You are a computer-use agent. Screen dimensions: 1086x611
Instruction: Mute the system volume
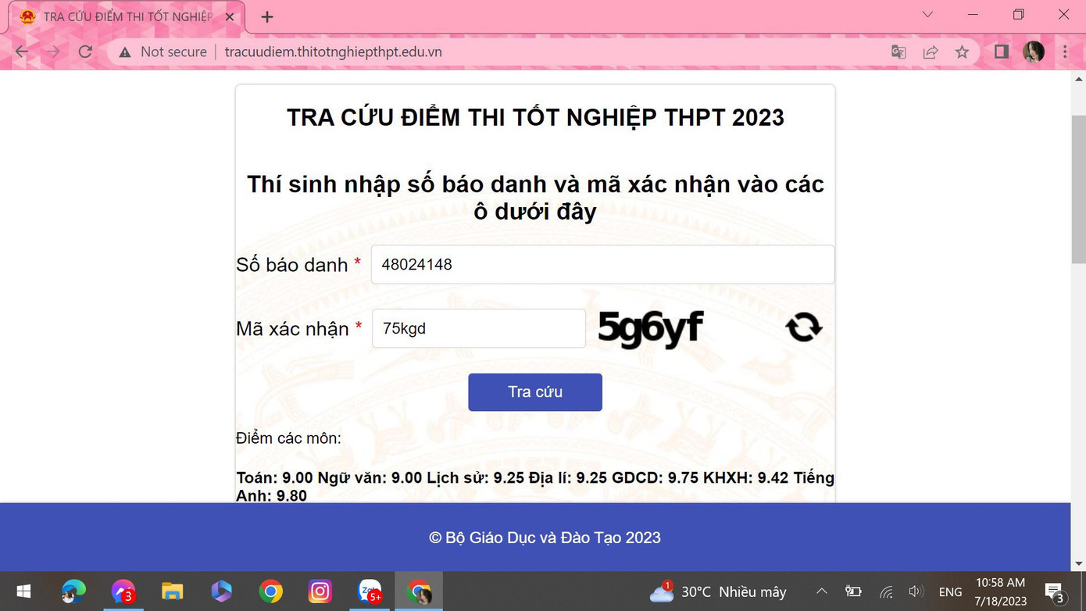[916, 591]
